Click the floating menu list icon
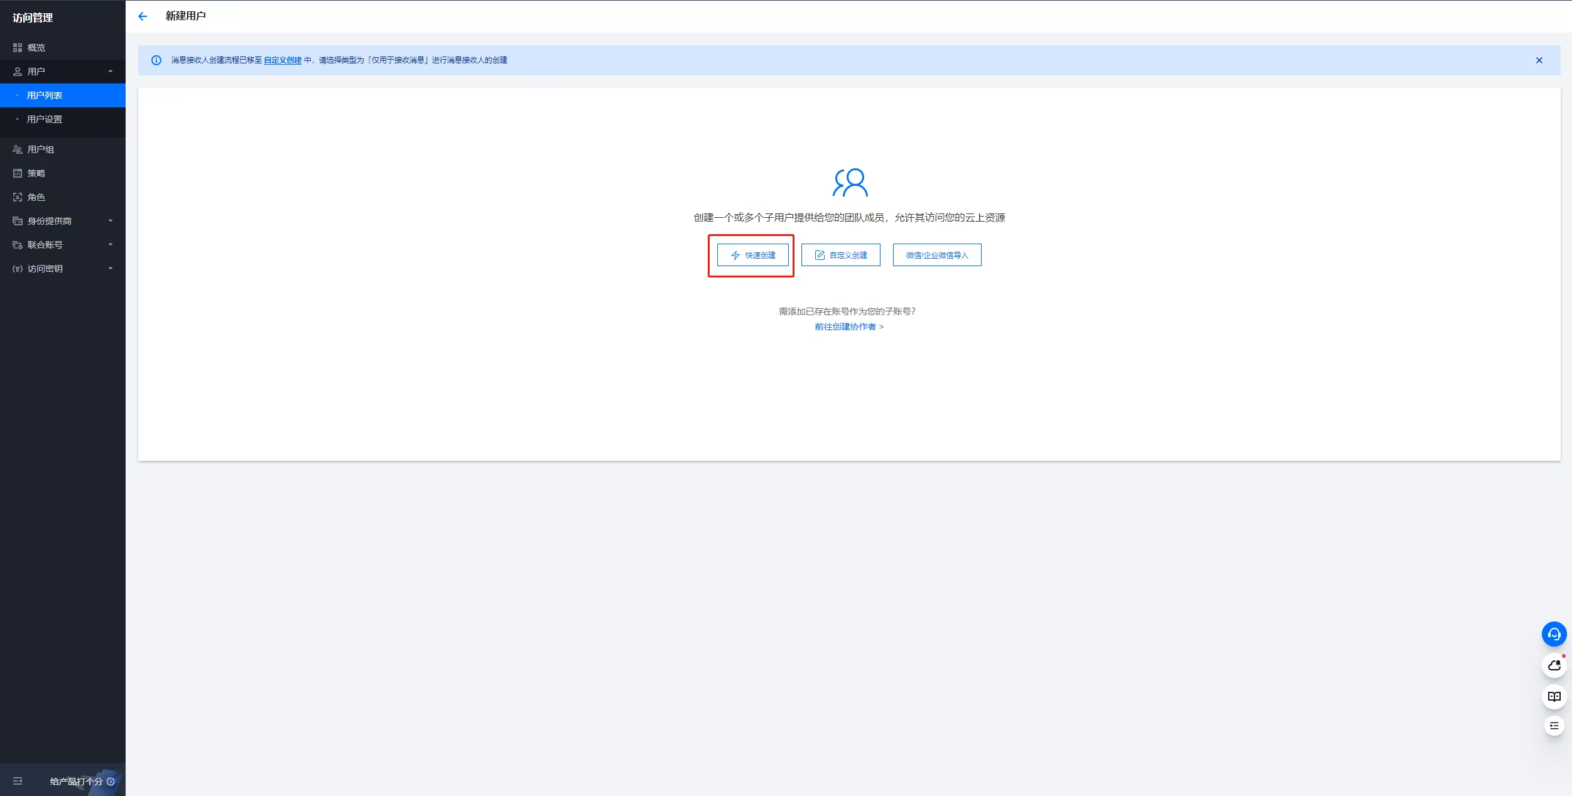Viewport: 1572px width, 796px height. (x=1554, y=726)
